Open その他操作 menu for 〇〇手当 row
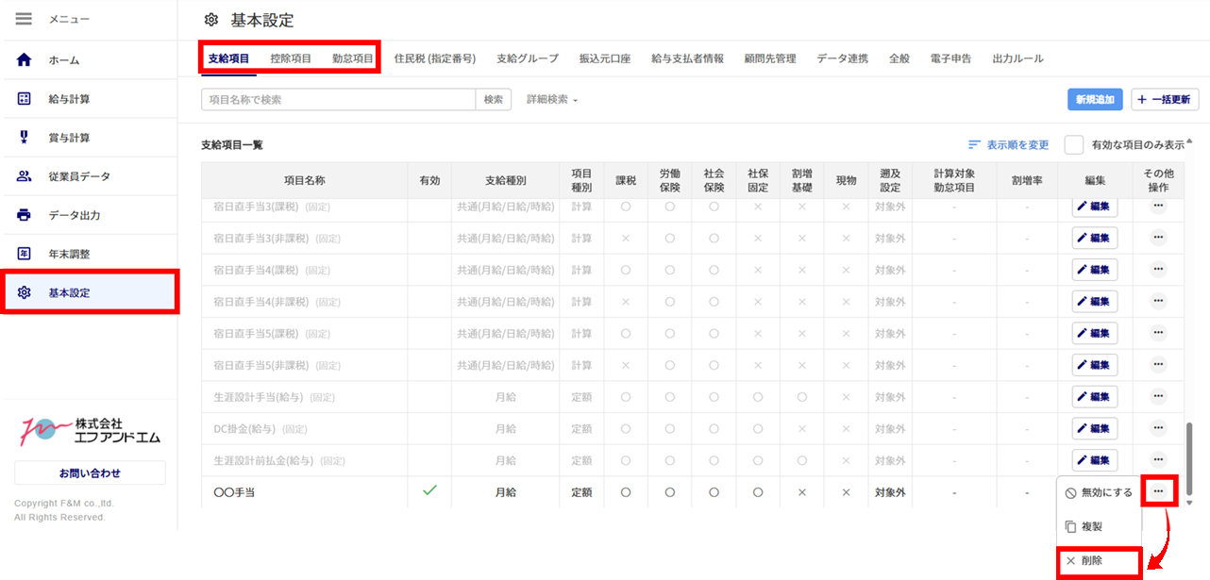 pos(1158,491)
